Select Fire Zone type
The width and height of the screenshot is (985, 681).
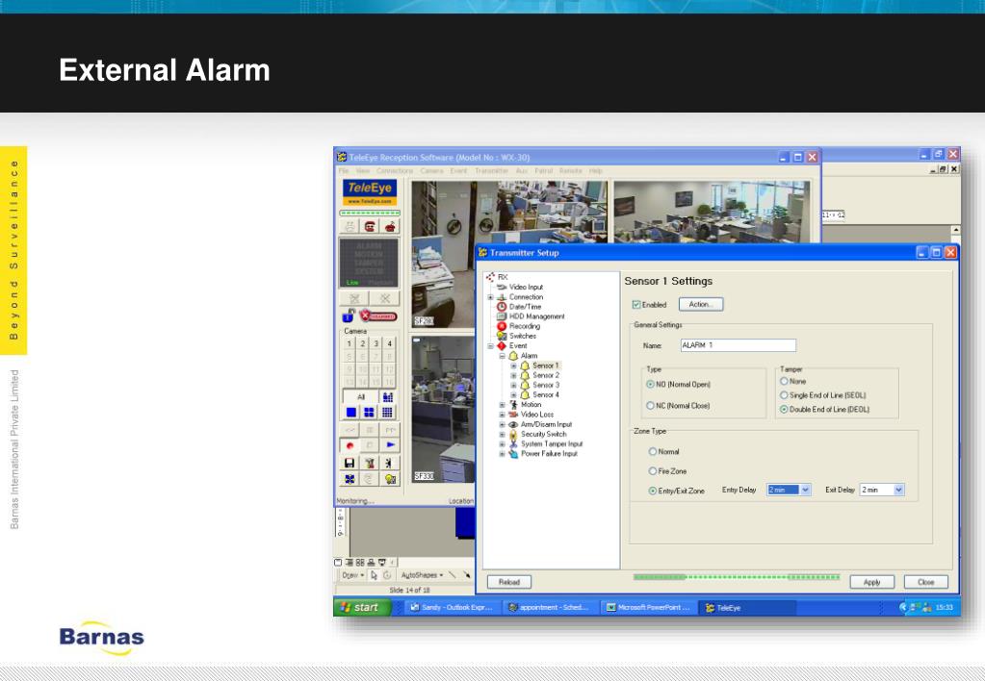(653, 471)
